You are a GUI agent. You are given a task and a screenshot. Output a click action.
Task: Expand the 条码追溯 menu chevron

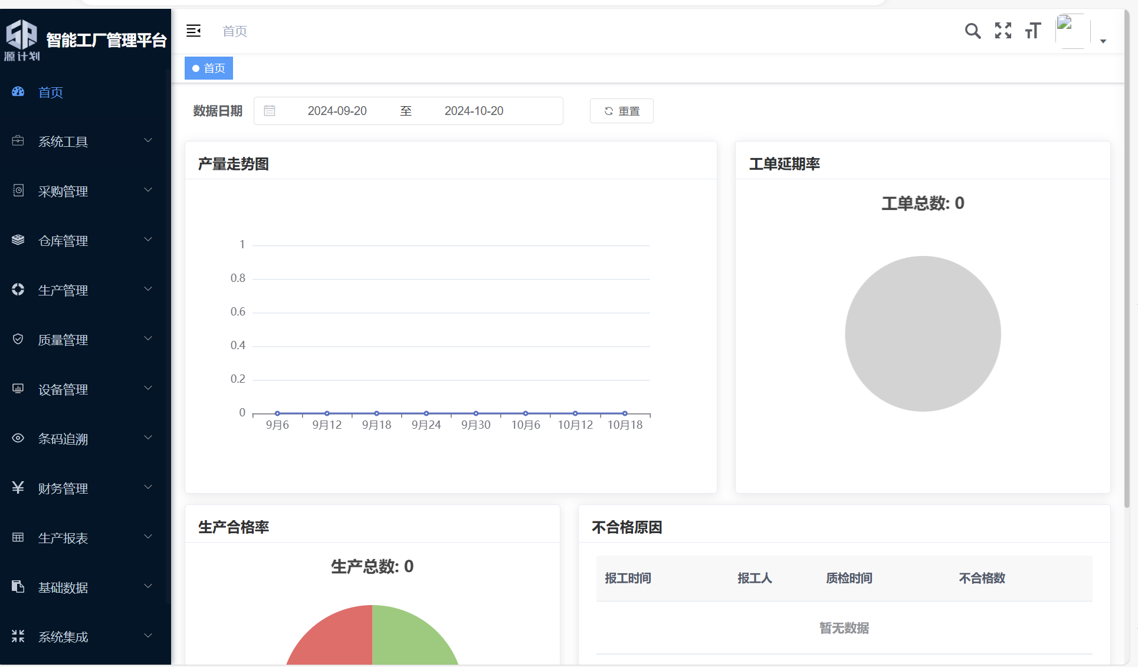pos(148,438)
